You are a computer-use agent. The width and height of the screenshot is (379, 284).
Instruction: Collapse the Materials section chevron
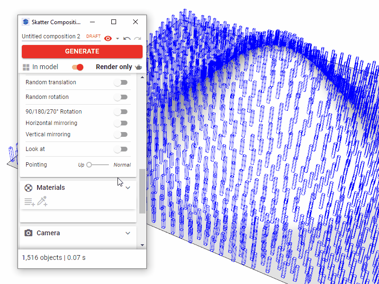(x=127, y=187)
